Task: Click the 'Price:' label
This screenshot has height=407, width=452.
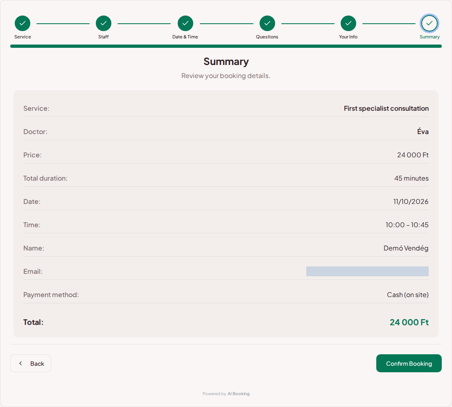Action: pyautogui.click(x=32, y=155)
